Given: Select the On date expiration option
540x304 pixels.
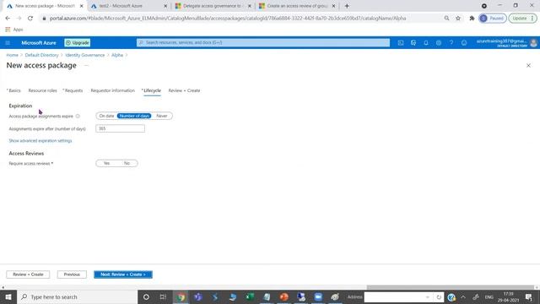Looking at the screenshot, I should pos(106,117).
